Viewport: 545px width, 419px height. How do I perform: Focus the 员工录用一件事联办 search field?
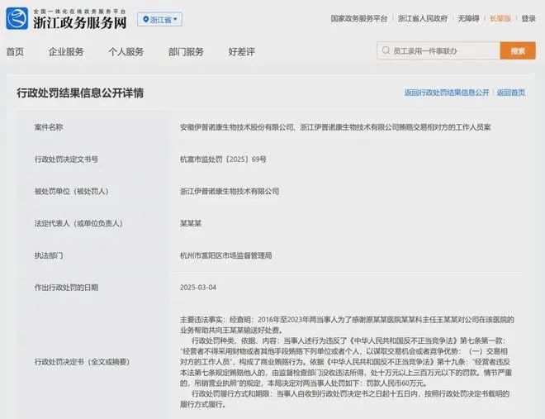(x=442, y=51)
